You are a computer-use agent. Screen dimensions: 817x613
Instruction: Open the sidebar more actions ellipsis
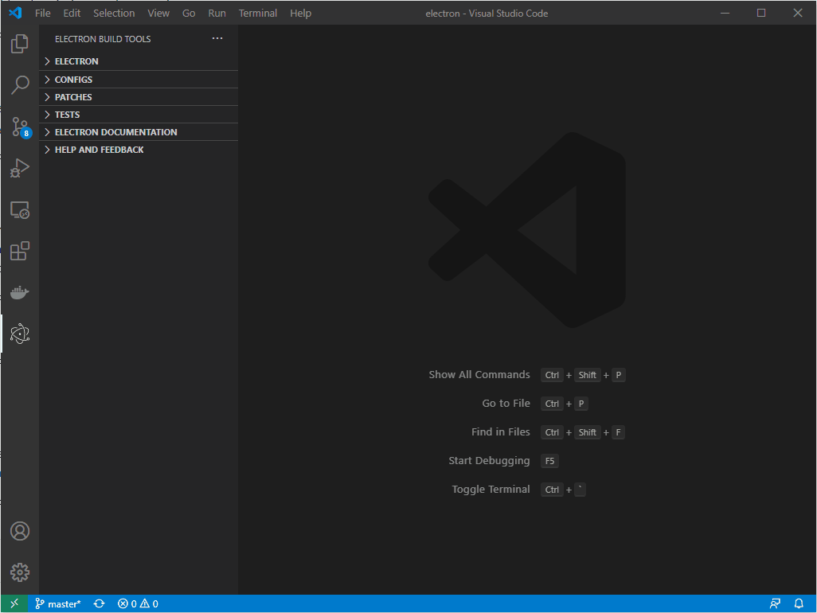click(217, 39)
